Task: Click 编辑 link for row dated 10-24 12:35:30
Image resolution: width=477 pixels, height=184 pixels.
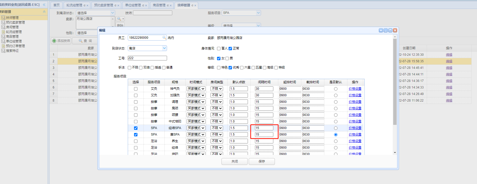Action: [449, 55]
